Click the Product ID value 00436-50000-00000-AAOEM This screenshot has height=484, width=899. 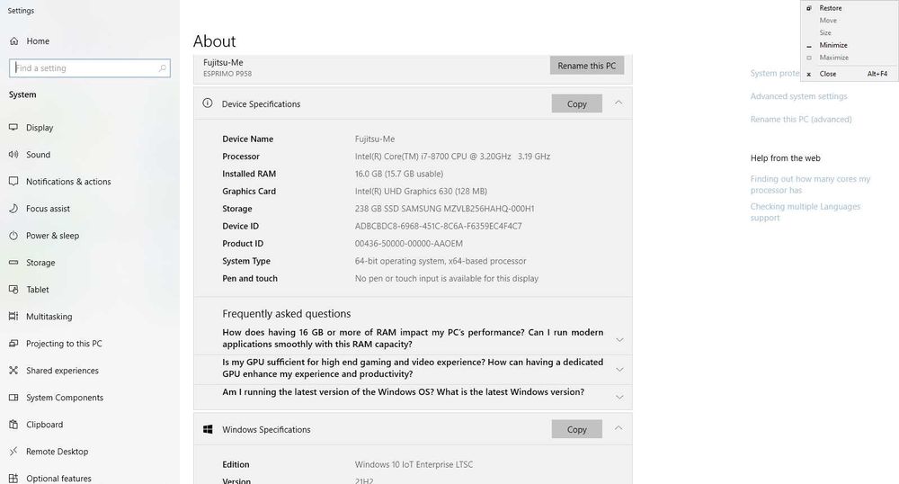click(x=409, y=243)
